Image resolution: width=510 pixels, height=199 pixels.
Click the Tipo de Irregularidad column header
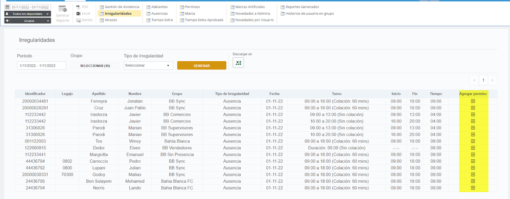pyautogui.click(x=232, y=94)
